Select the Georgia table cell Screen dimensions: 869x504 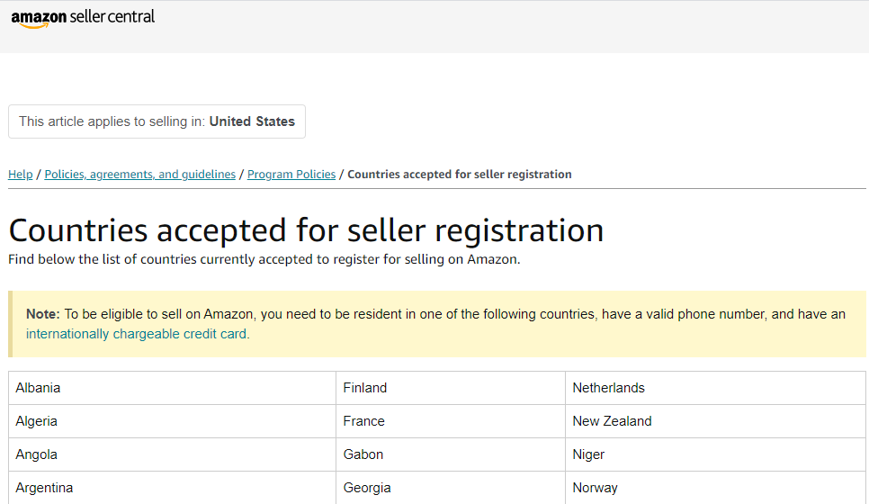tap(451, 488)
